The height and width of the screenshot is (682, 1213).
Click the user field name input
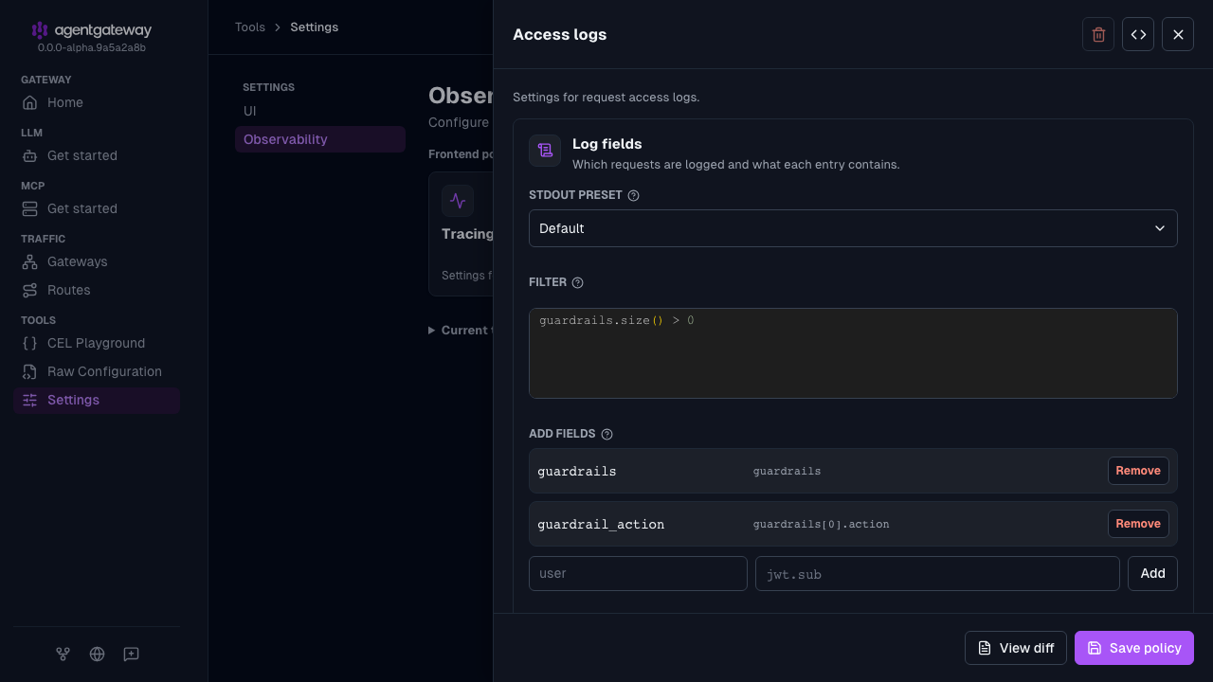coord(638,573)
